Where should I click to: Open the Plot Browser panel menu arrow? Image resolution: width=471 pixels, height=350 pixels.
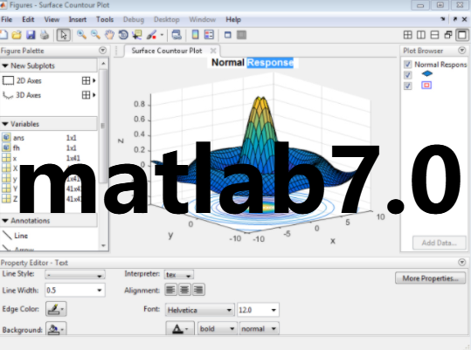click(x=462, y=51)
